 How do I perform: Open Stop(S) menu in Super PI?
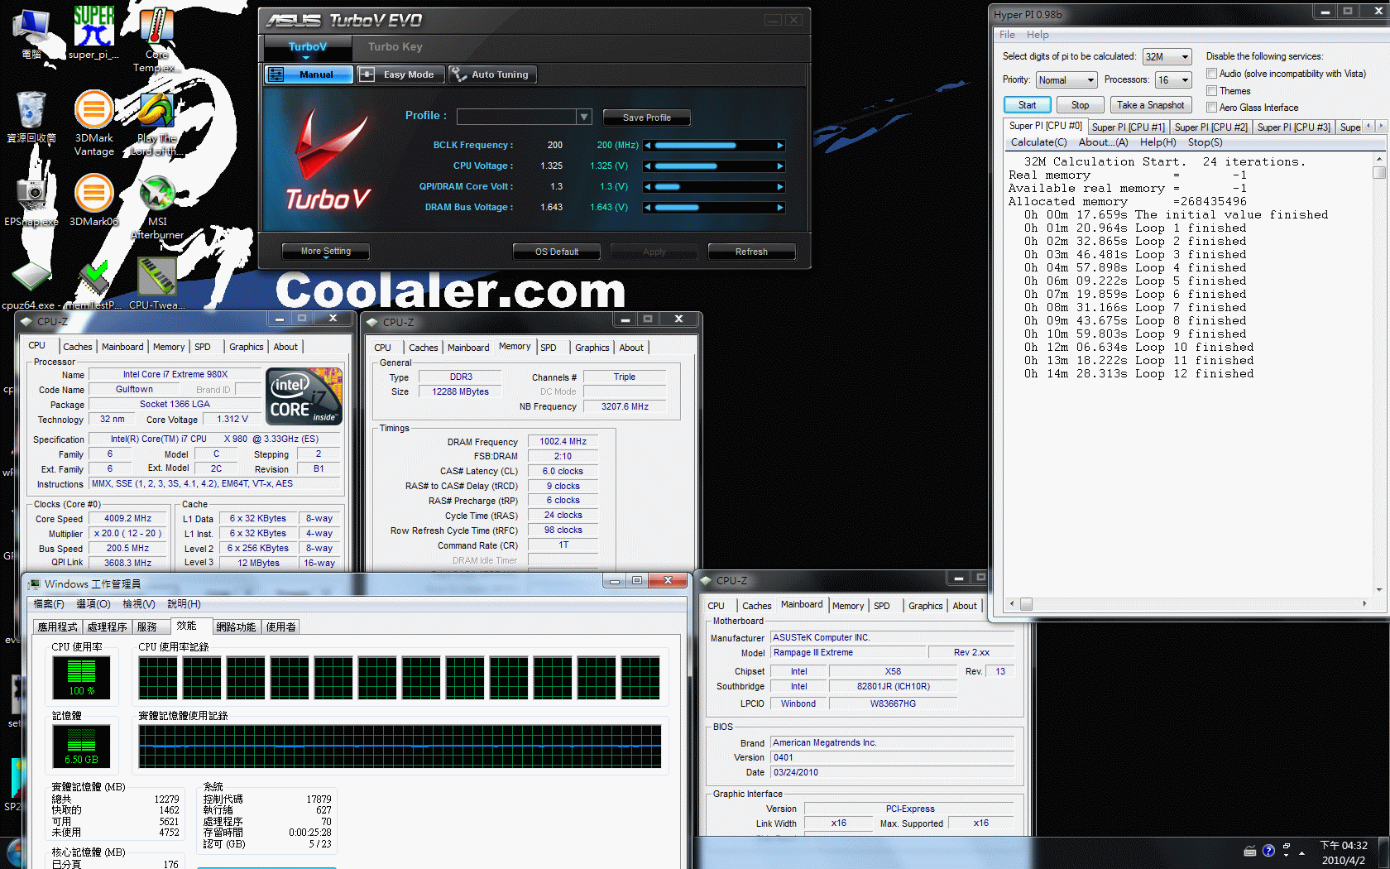click(1205, 142)
